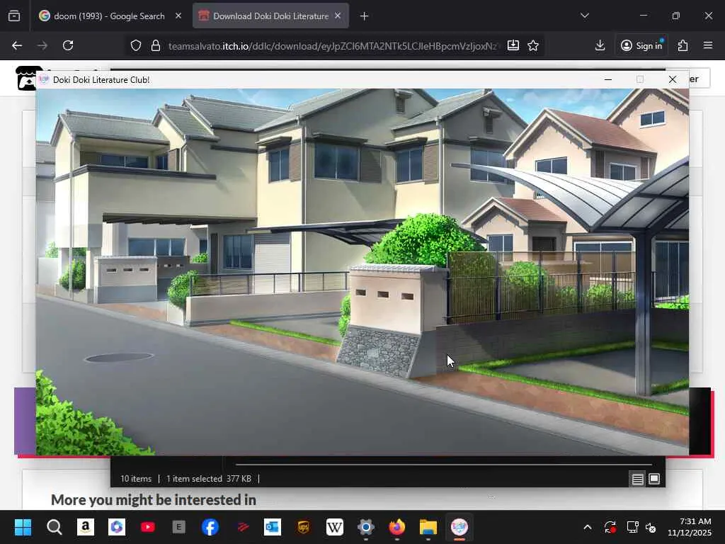
Task: Click 'More you might be interested in' heading
Action: pos(154,499)
